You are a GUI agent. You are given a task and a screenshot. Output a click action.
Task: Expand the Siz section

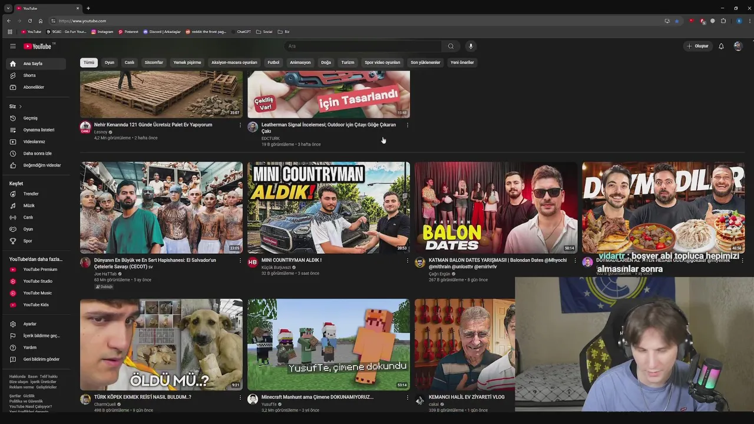tap(16, 107)
